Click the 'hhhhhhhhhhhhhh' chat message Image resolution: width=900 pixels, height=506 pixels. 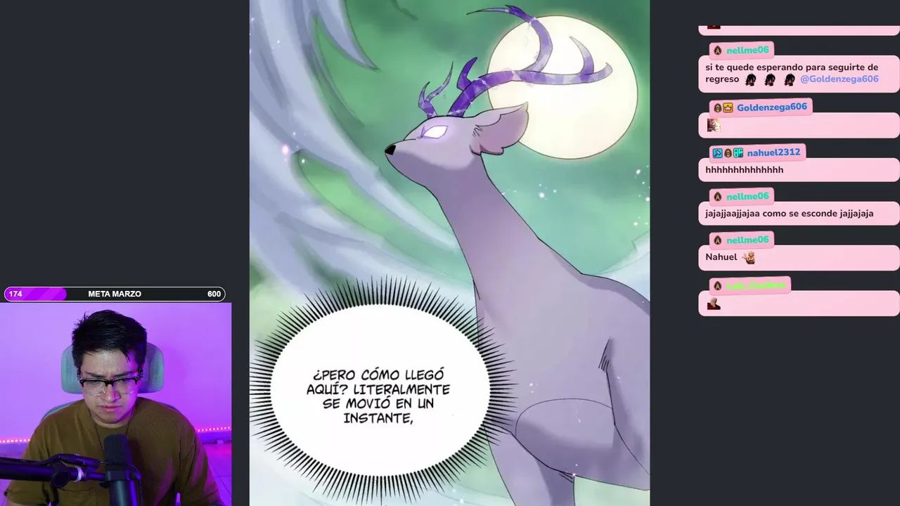[x=745, y=170]
